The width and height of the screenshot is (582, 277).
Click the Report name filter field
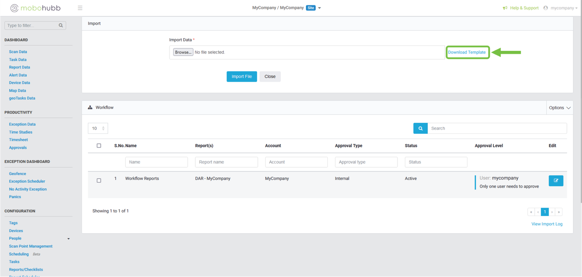(x=226, y=162)
